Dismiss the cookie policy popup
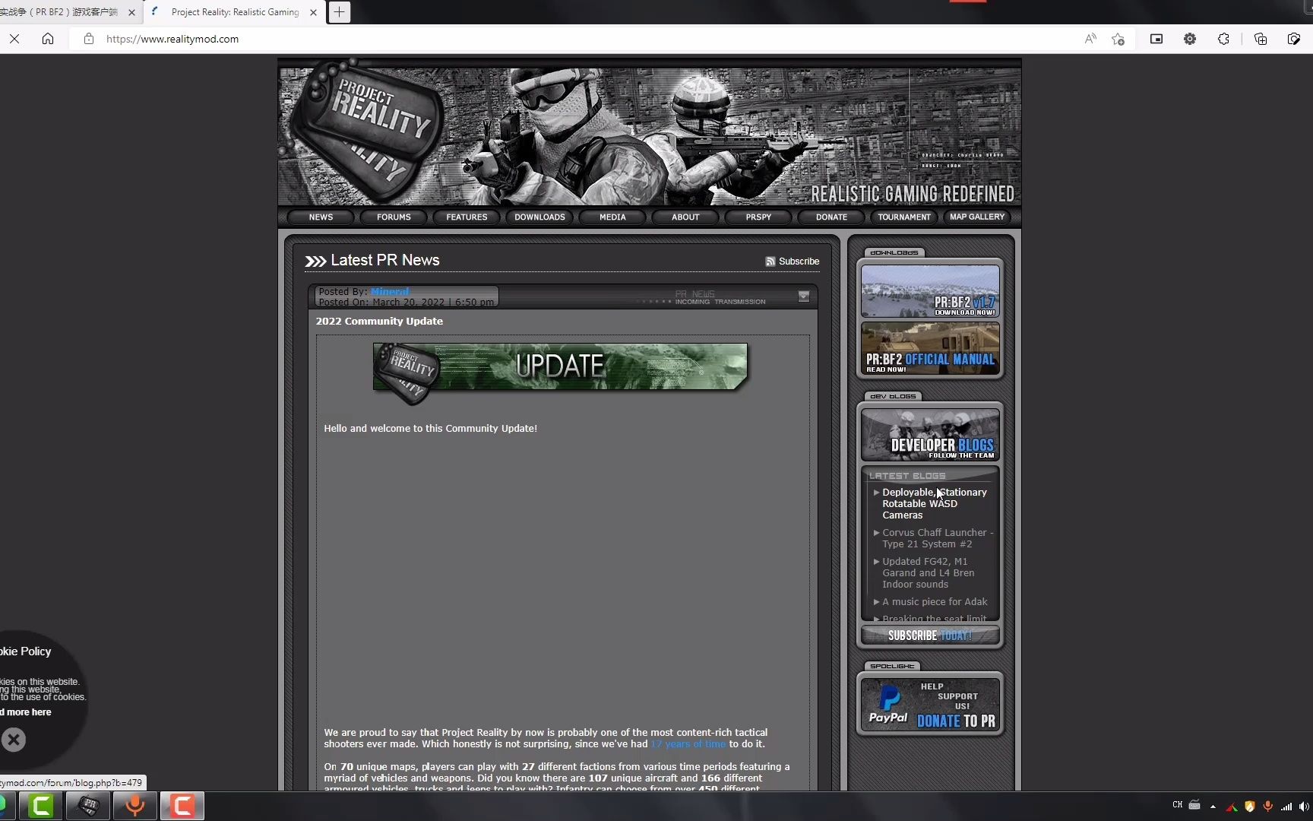Image resolution: width=1313 pixels, height=821 pixels. (13, 739)
